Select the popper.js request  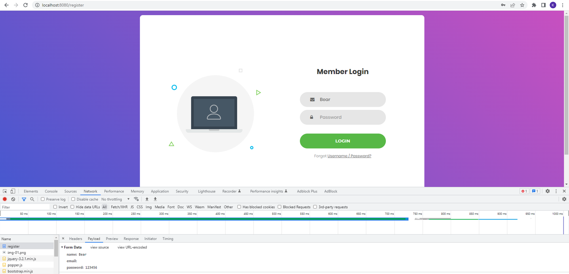point(27,265)
